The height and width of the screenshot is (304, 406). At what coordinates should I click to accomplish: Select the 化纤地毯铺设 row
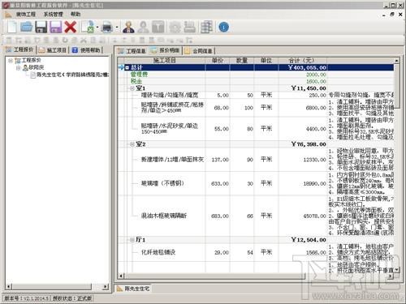[x=256, y=252]
